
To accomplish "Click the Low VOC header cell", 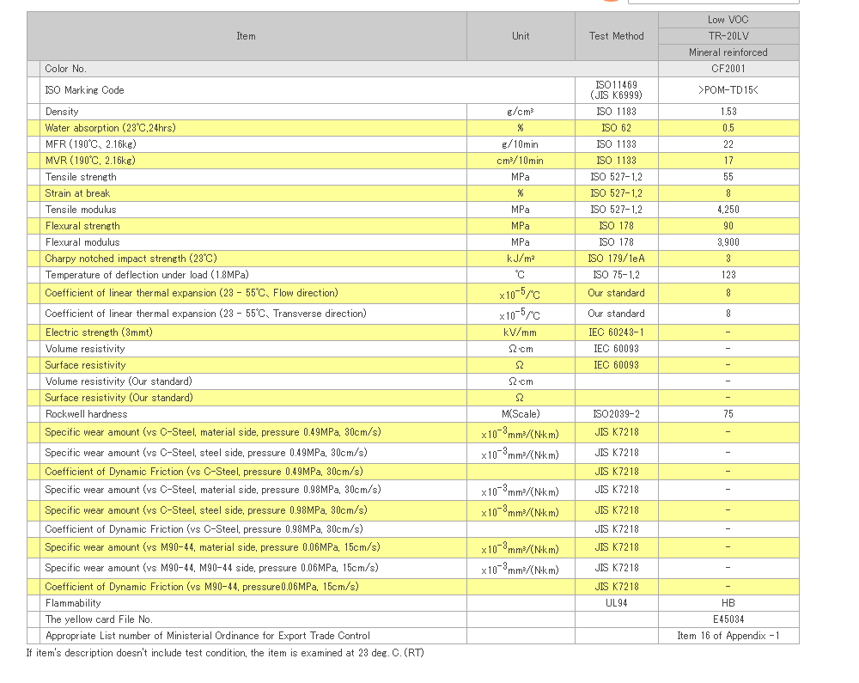I will pos(728,20).
